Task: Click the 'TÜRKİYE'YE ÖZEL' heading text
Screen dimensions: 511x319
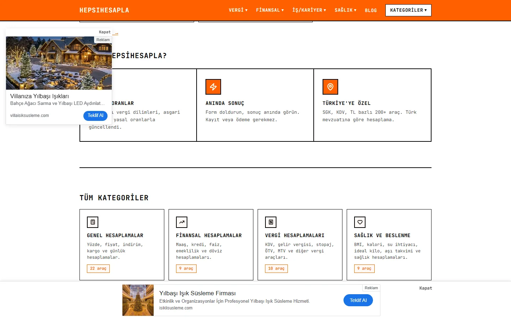Action: click(x=347, y=103)
